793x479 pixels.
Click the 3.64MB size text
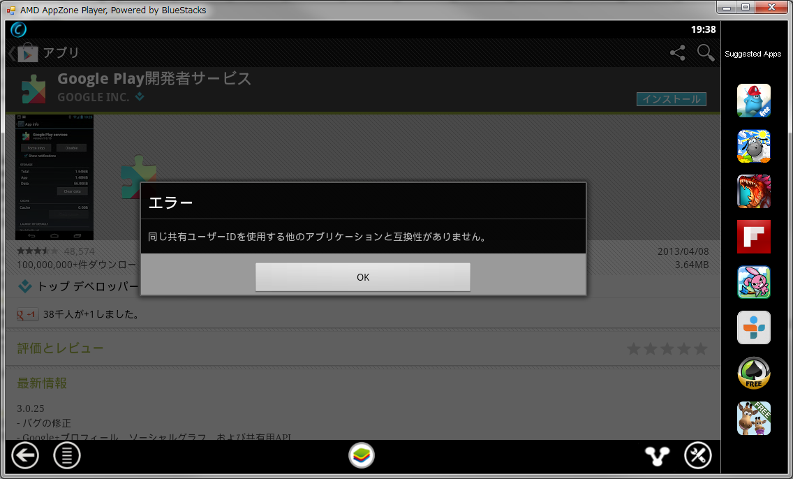692,265
